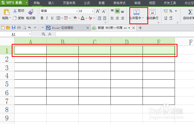Open the font size 12 dropdown
Image resolution: width=194 pixels, height=124 pixels.
click(92, 11)
